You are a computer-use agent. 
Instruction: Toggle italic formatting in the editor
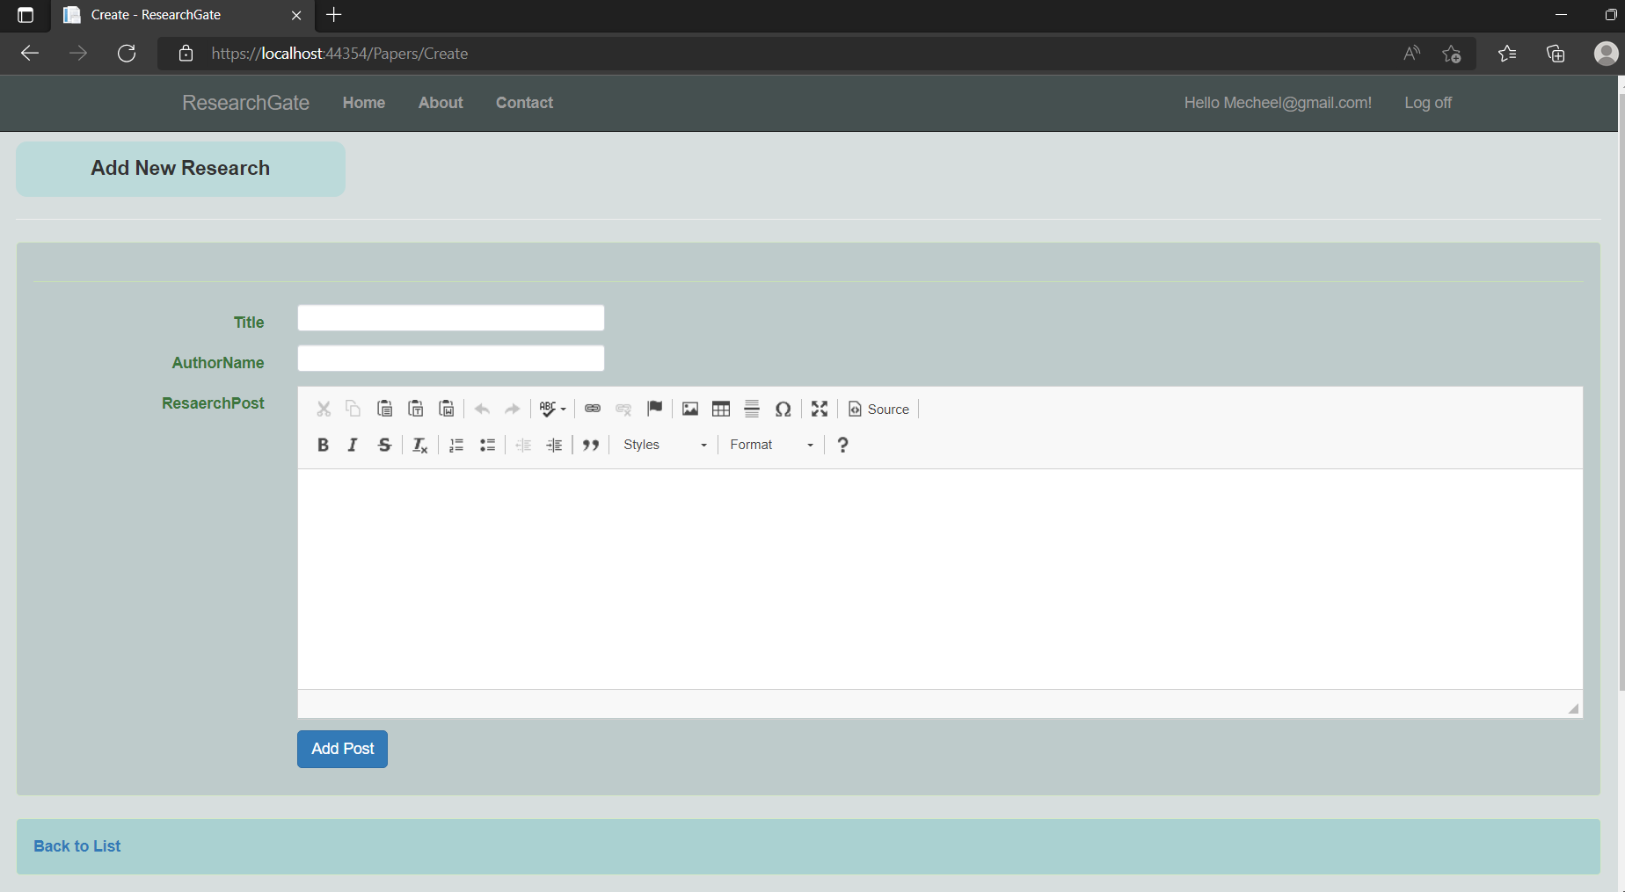click(352, 444)
